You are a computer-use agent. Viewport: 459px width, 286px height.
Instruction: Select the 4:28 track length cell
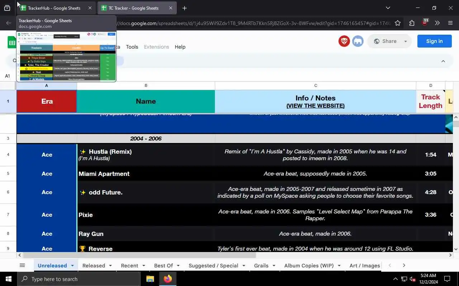[x=431, y=192]
